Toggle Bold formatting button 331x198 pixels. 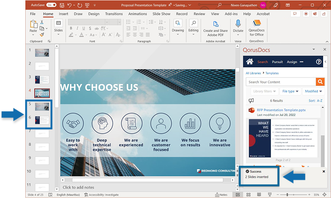(x=70, y=29)
